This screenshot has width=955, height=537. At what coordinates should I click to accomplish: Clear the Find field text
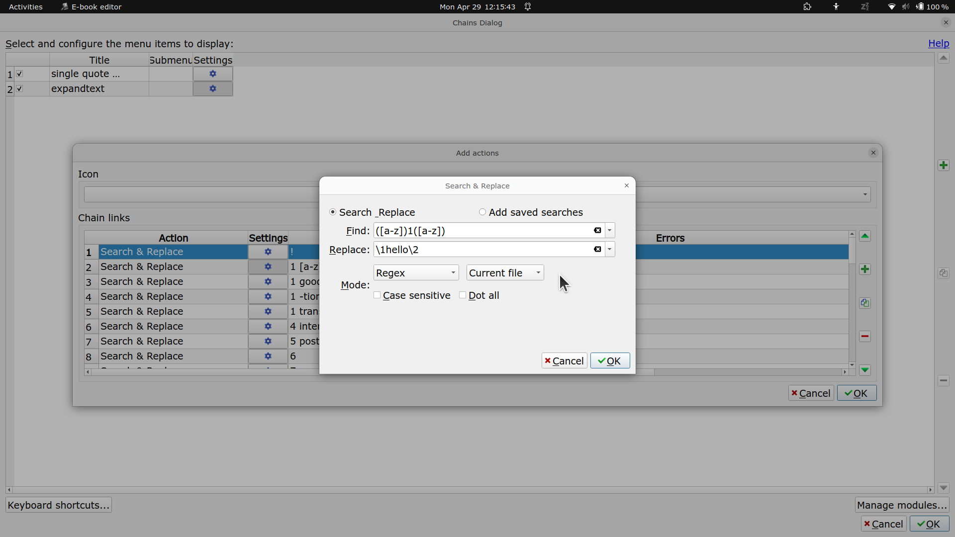pos(597,230)
